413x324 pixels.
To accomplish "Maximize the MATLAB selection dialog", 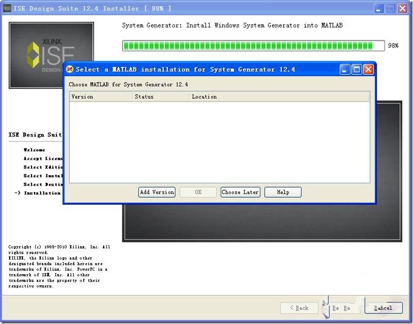I will [x=357, y=70].
